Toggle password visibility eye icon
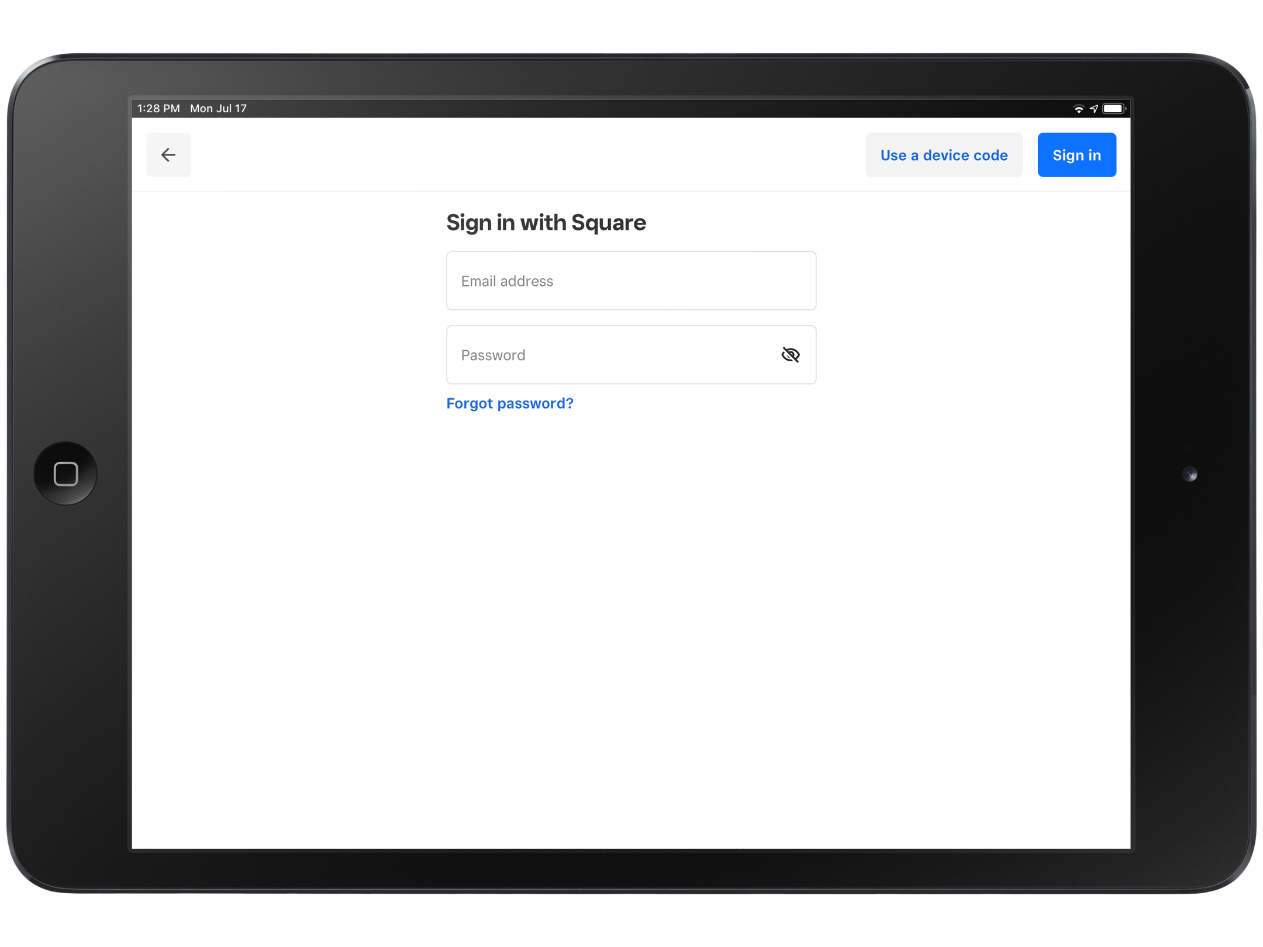Screen dimensions: 1263x947 (x=790, y=355)
